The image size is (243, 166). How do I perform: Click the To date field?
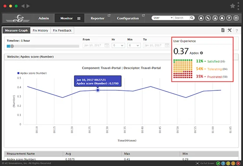tap(156, 45)
